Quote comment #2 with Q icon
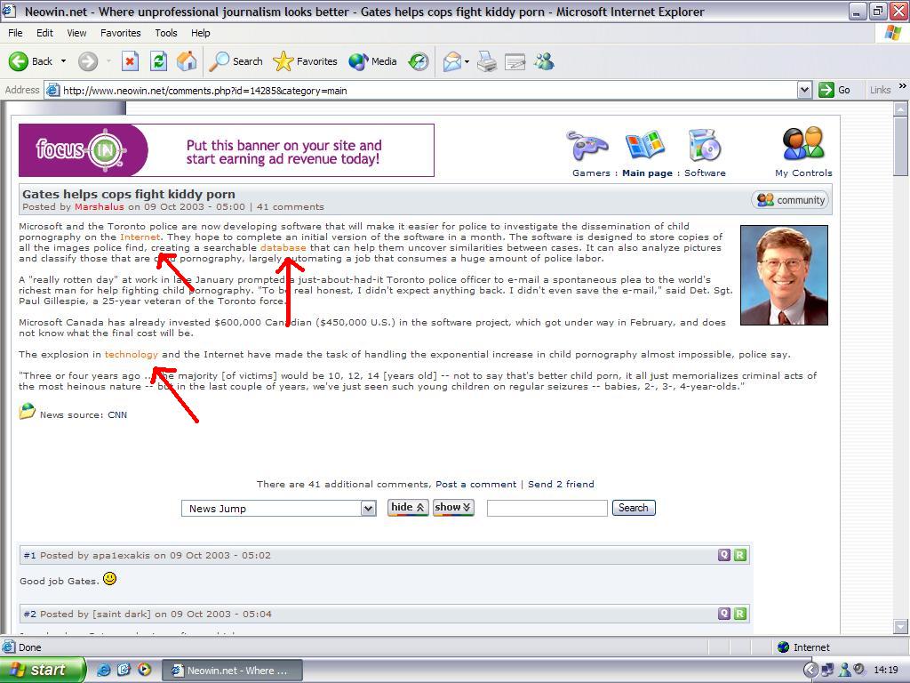Image resolution: width=910 pixels, height=683 pixels. pos(723,614)
